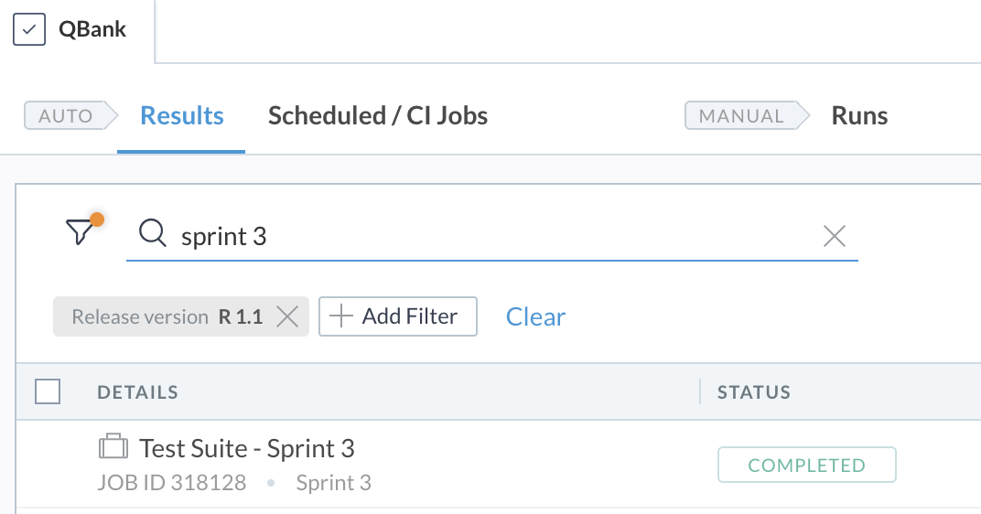The height and width of the screenshot is (514, 981).
Task: Switch to the Results tab
Action: 181,115
